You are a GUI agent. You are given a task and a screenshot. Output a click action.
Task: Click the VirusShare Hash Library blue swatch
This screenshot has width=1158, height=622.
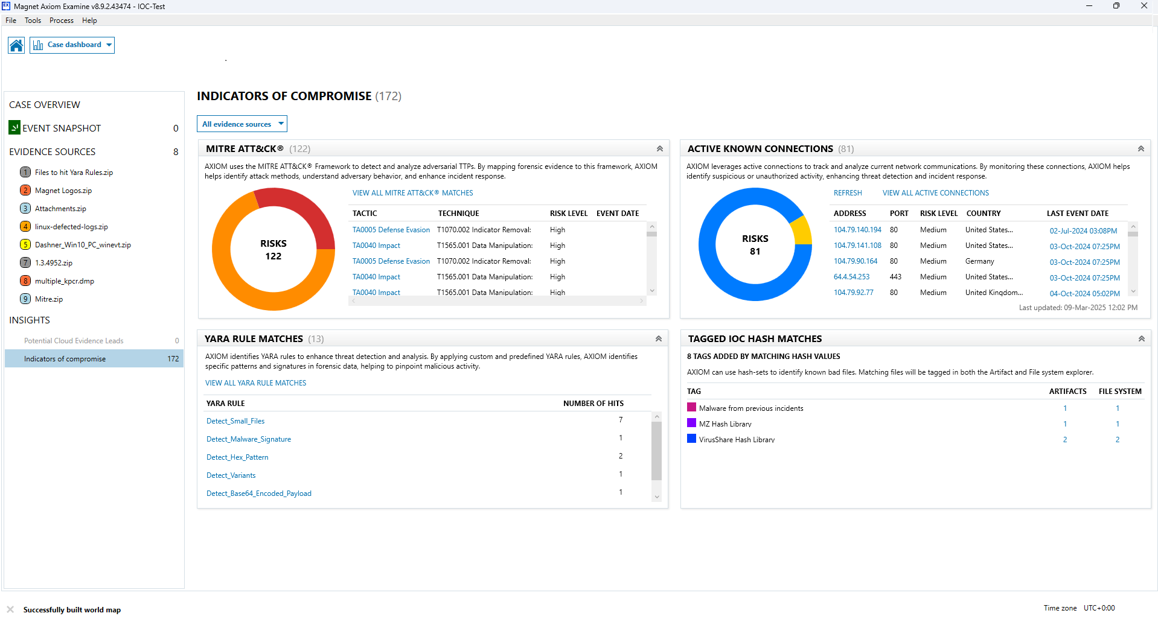click(691, 439)
